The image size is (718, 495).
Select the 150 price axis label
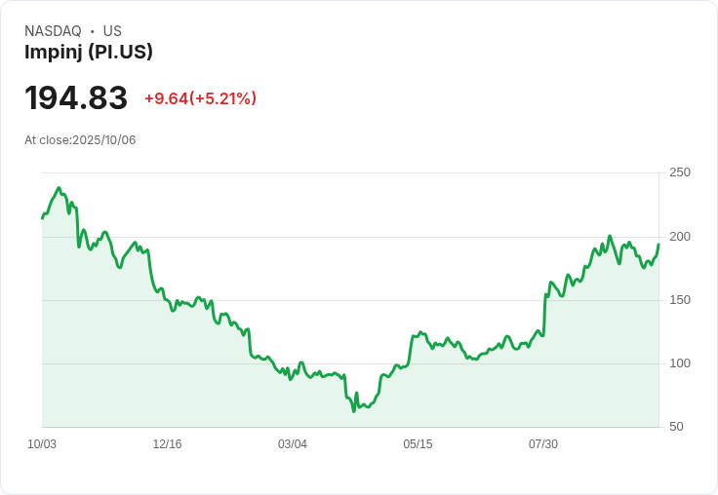tap(680, 300)
